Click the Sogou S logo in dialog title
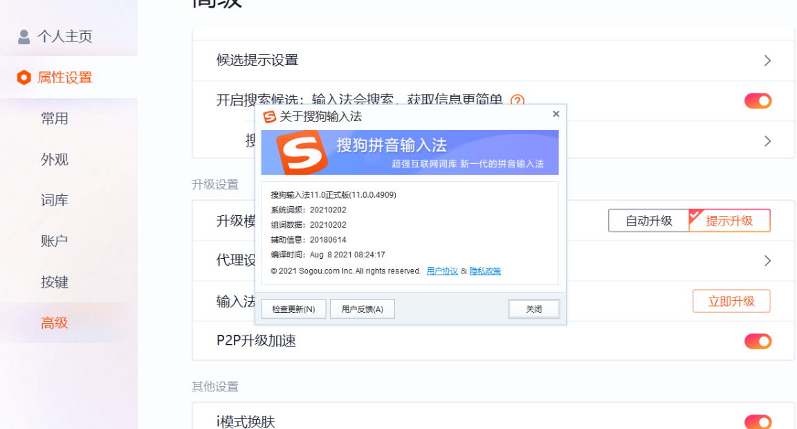Viewport: 797px width, 429px height. point(269,117)
